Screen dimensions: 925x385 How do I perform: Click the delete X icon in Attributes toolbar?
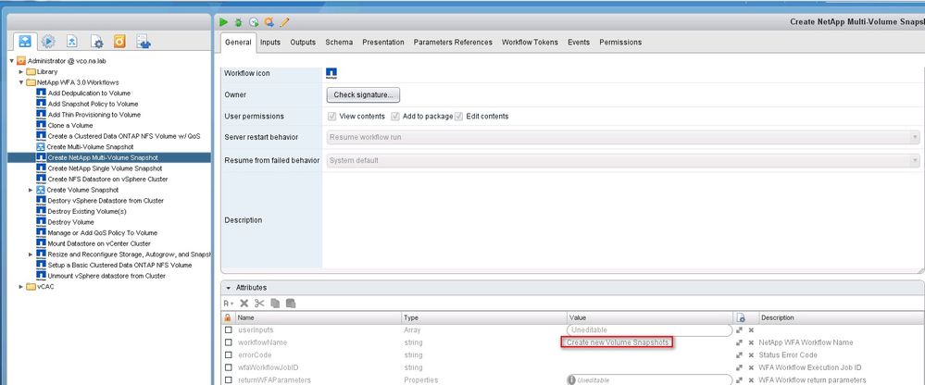click(x=244, y=303)
